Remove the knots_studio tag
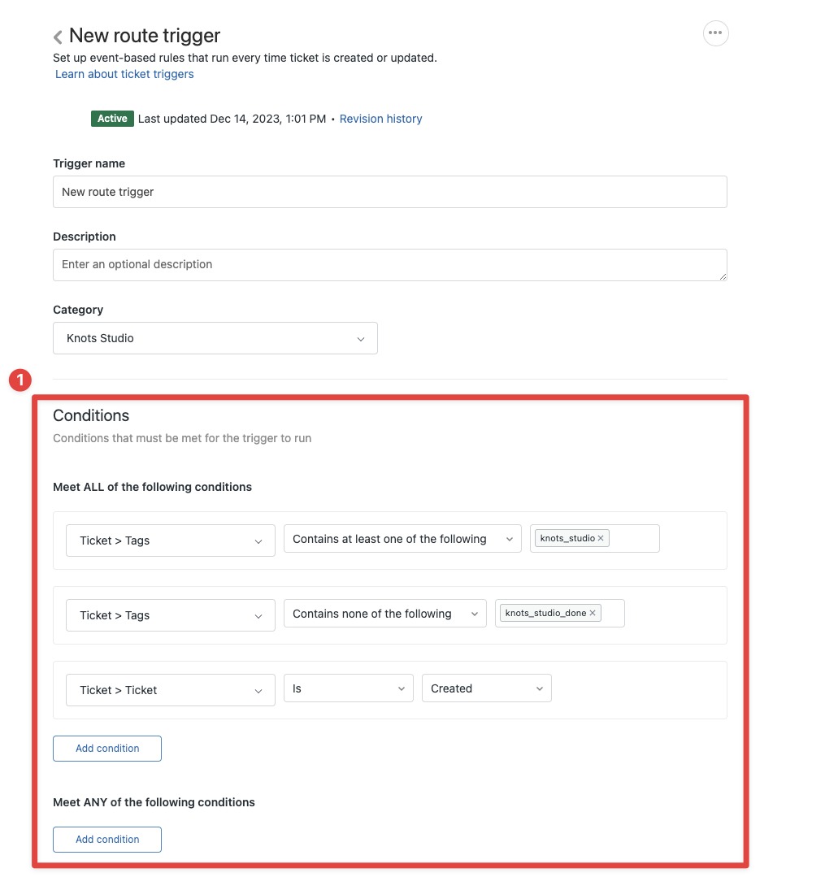Screen dimensions: 838x877 601,538
